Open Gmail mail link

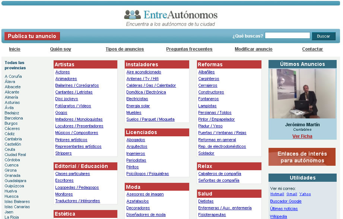[292, 194]
